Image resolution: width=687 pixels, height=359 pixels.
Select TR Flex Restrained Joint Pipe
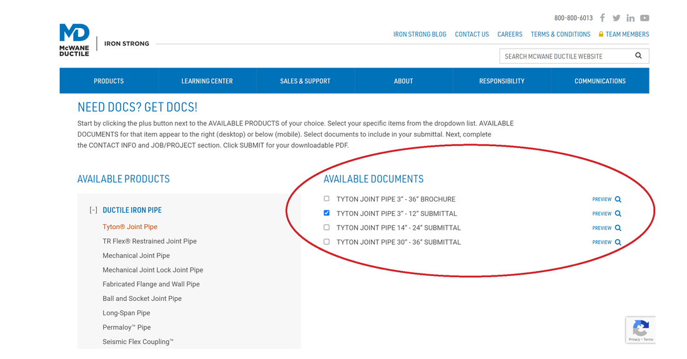pos(149,241)
